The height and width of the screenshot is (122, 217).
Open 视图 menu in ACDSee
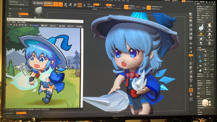14,22
